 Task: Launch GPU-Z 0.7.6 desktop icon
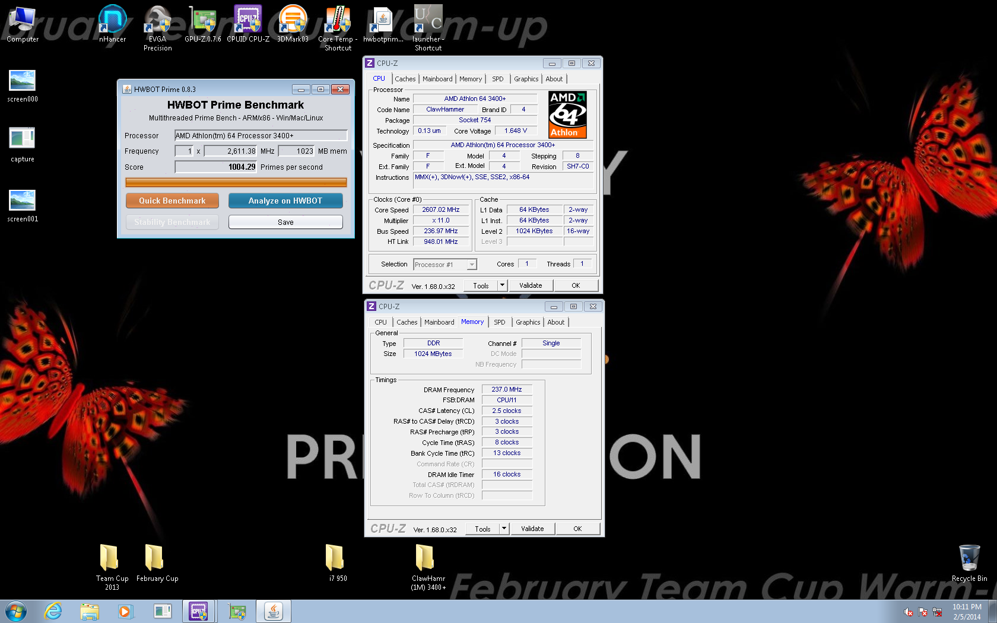[x=202, y=24]
